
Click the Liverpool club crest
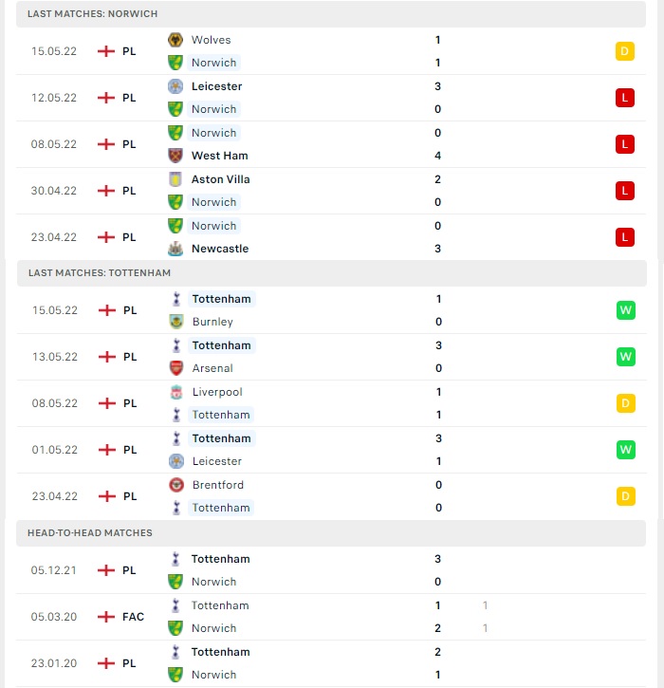[x=176, y=392]
